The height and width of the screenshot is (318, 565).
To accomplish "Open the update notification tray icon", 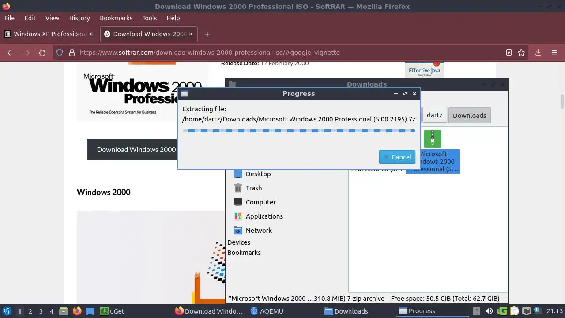I will click(x=538, y=311).
